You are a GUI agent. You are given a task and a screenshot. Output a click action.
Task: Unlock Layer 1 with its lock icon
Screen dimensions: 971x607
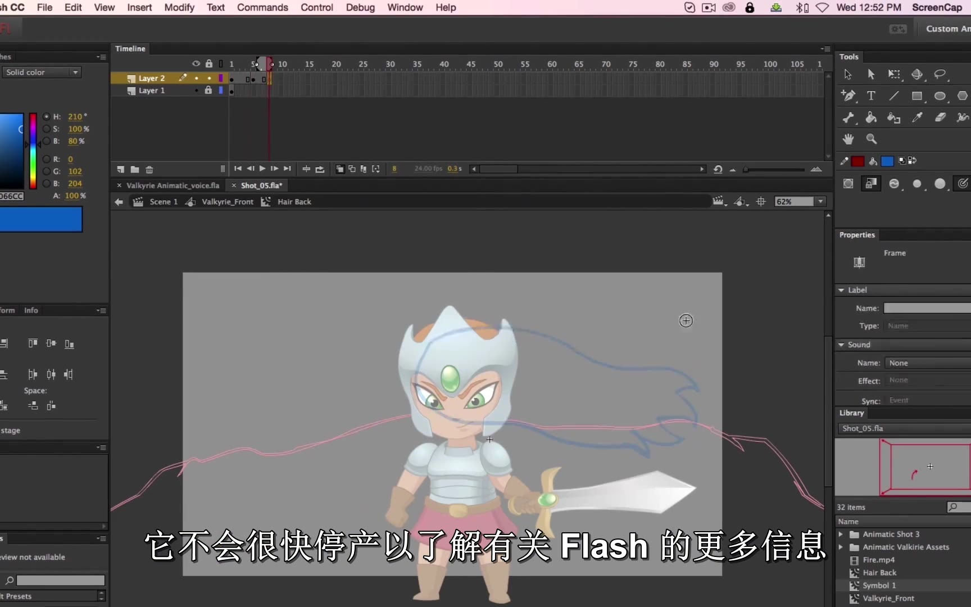208,90
